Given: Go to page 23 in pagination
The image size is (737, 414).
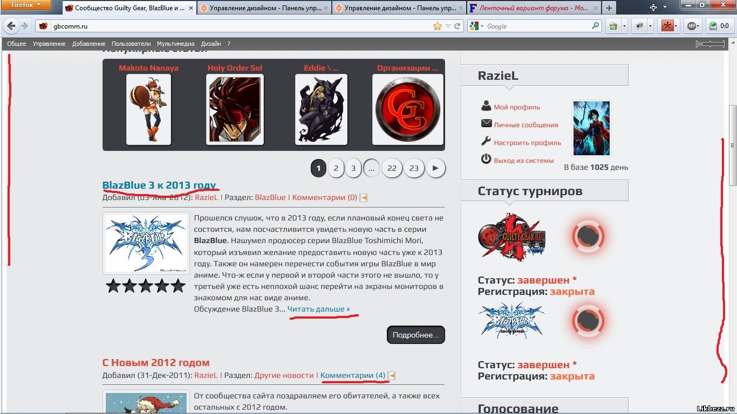Looking at the screenshot, I should (x=414, y=168).
